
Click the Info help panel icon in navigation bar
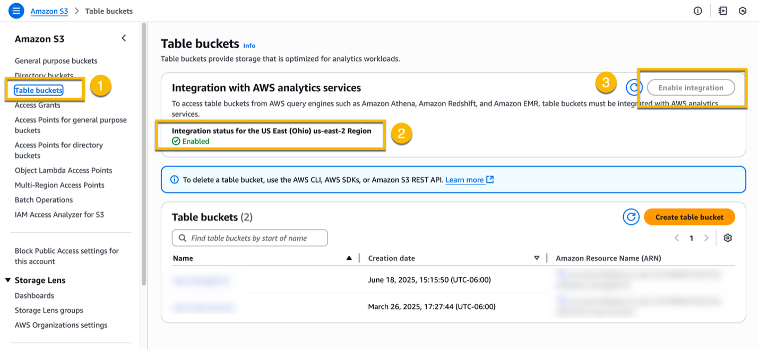tap(697, 11)
